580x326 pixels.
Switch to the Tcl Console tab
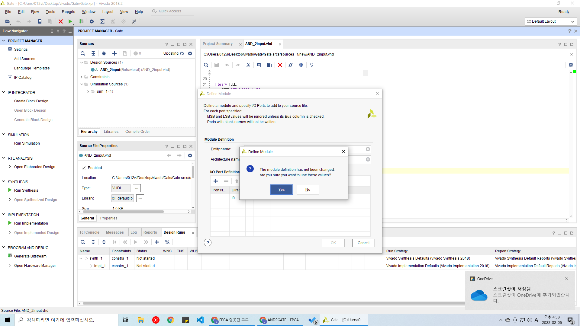point(89,232)
